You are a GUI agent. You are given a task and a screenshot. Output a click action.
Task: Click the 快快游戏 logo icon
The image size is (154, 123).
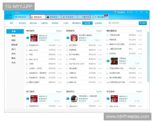pos(115,12)
